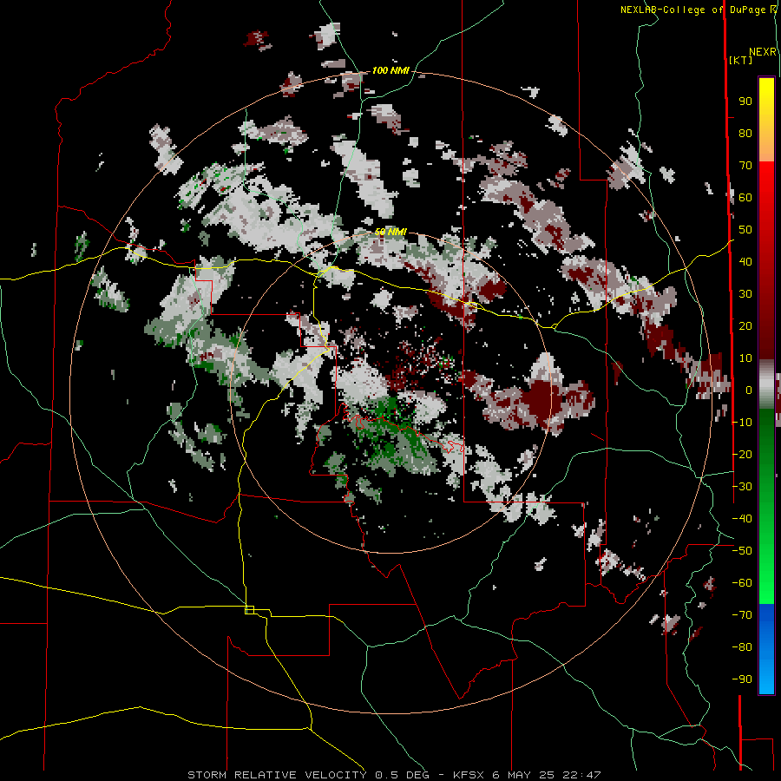Click the bright green segment near -60

click(766, 583)
